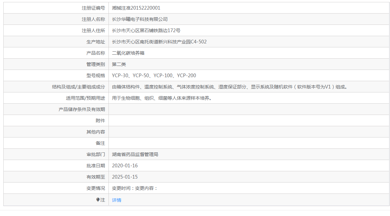Click the 产品储存条件及有效期 label
Viewport: 390px width, 216px height.
(x=82, y=109)
